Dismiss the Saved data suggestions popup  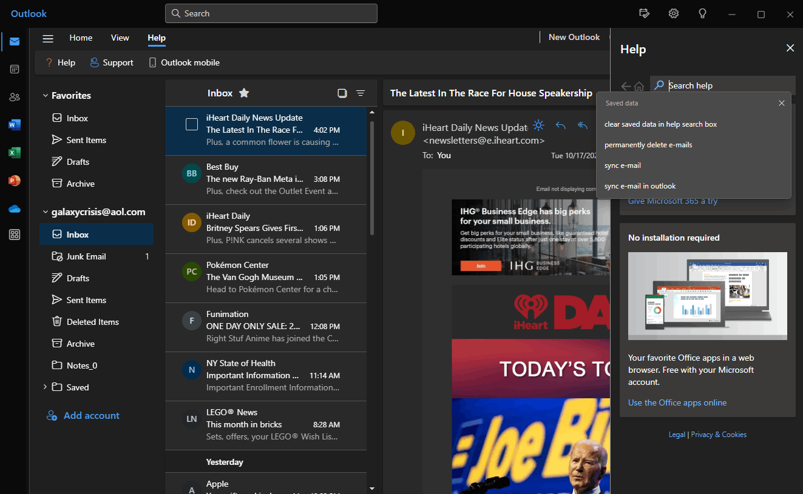782,103
